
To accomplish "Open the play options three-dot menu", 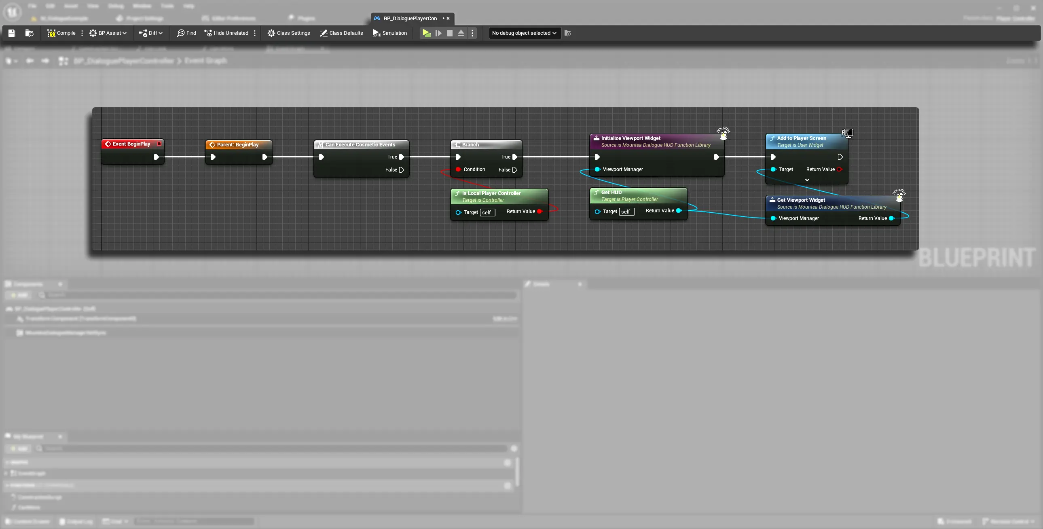I will (x=472, y=33).
